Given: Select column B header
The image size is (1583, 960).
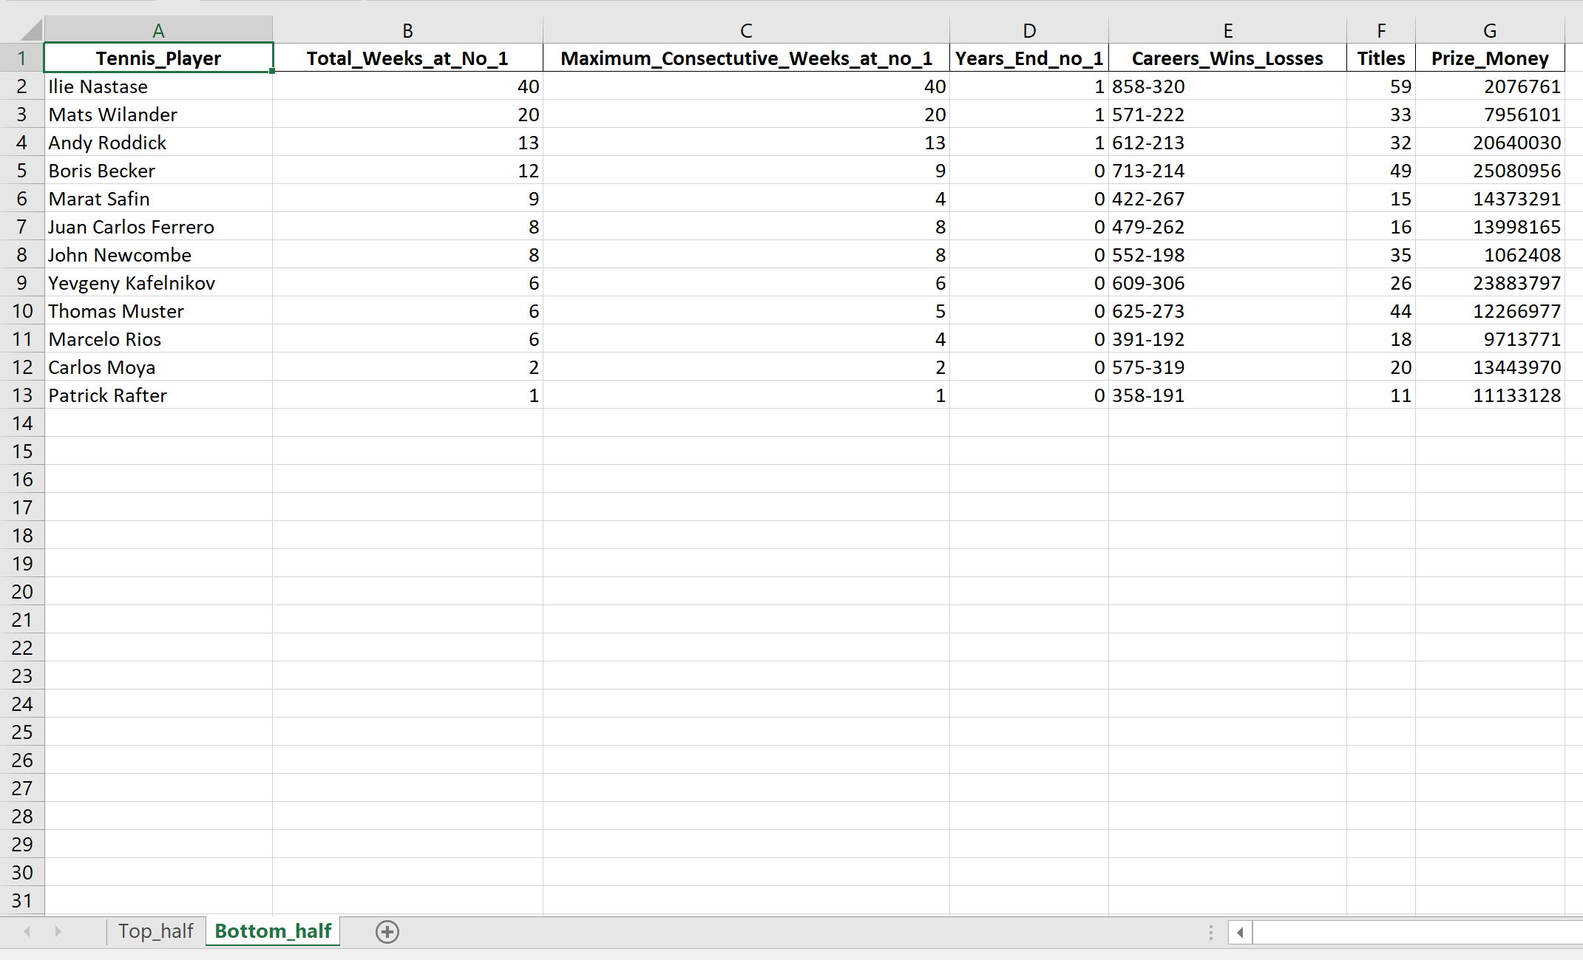Looking at the screenshot, I should 407,30.
